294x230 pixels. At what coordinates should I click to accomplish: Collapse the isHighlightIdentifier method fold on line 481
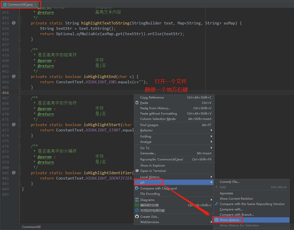point(20,173)
